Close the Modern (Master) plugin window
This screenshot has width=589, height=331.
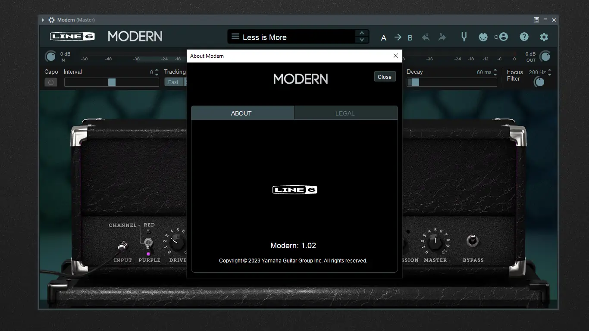pos(554,20)
